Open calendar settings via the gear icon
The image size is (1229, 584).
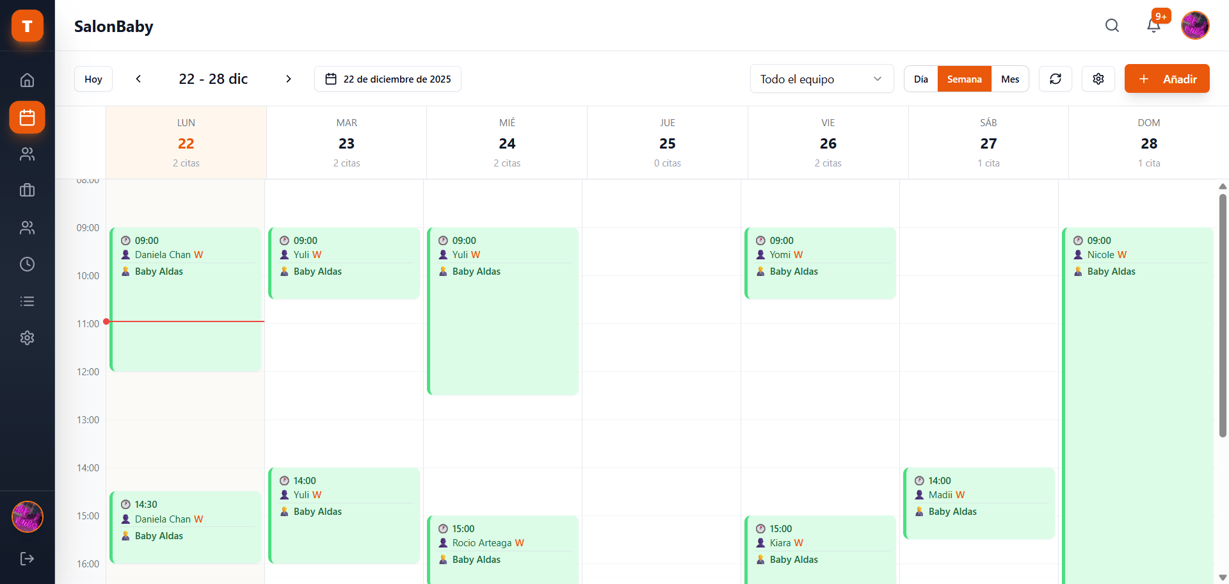(1098, 79)
